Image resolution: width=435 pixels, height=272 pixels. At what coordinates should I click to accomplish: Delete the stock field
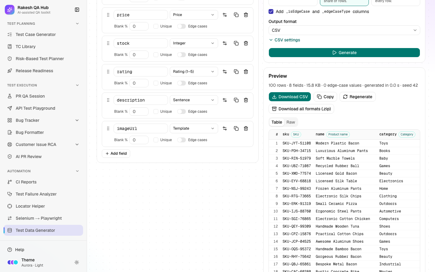[x=246, y=43]
